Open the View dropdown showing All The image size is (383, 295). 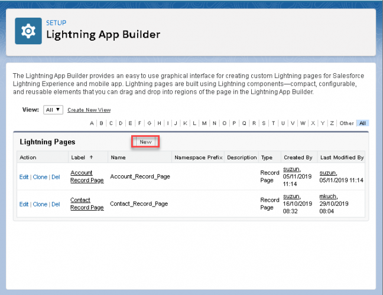pyautogui.click(x=53, y=110)
